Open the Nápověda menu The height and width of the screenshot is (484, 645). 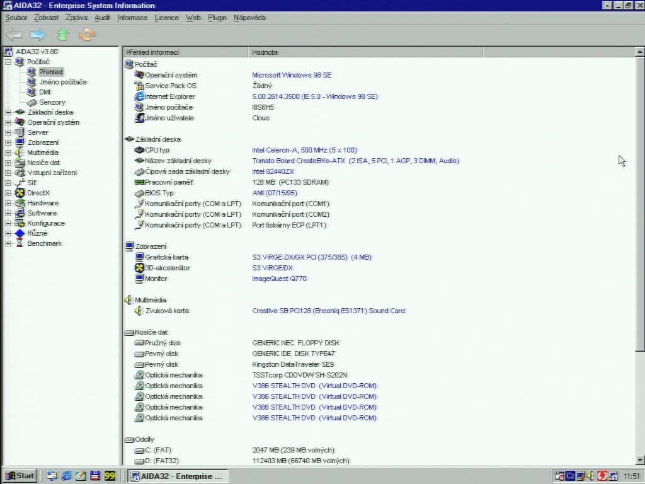pyautogui.click(x=249, y=18)
